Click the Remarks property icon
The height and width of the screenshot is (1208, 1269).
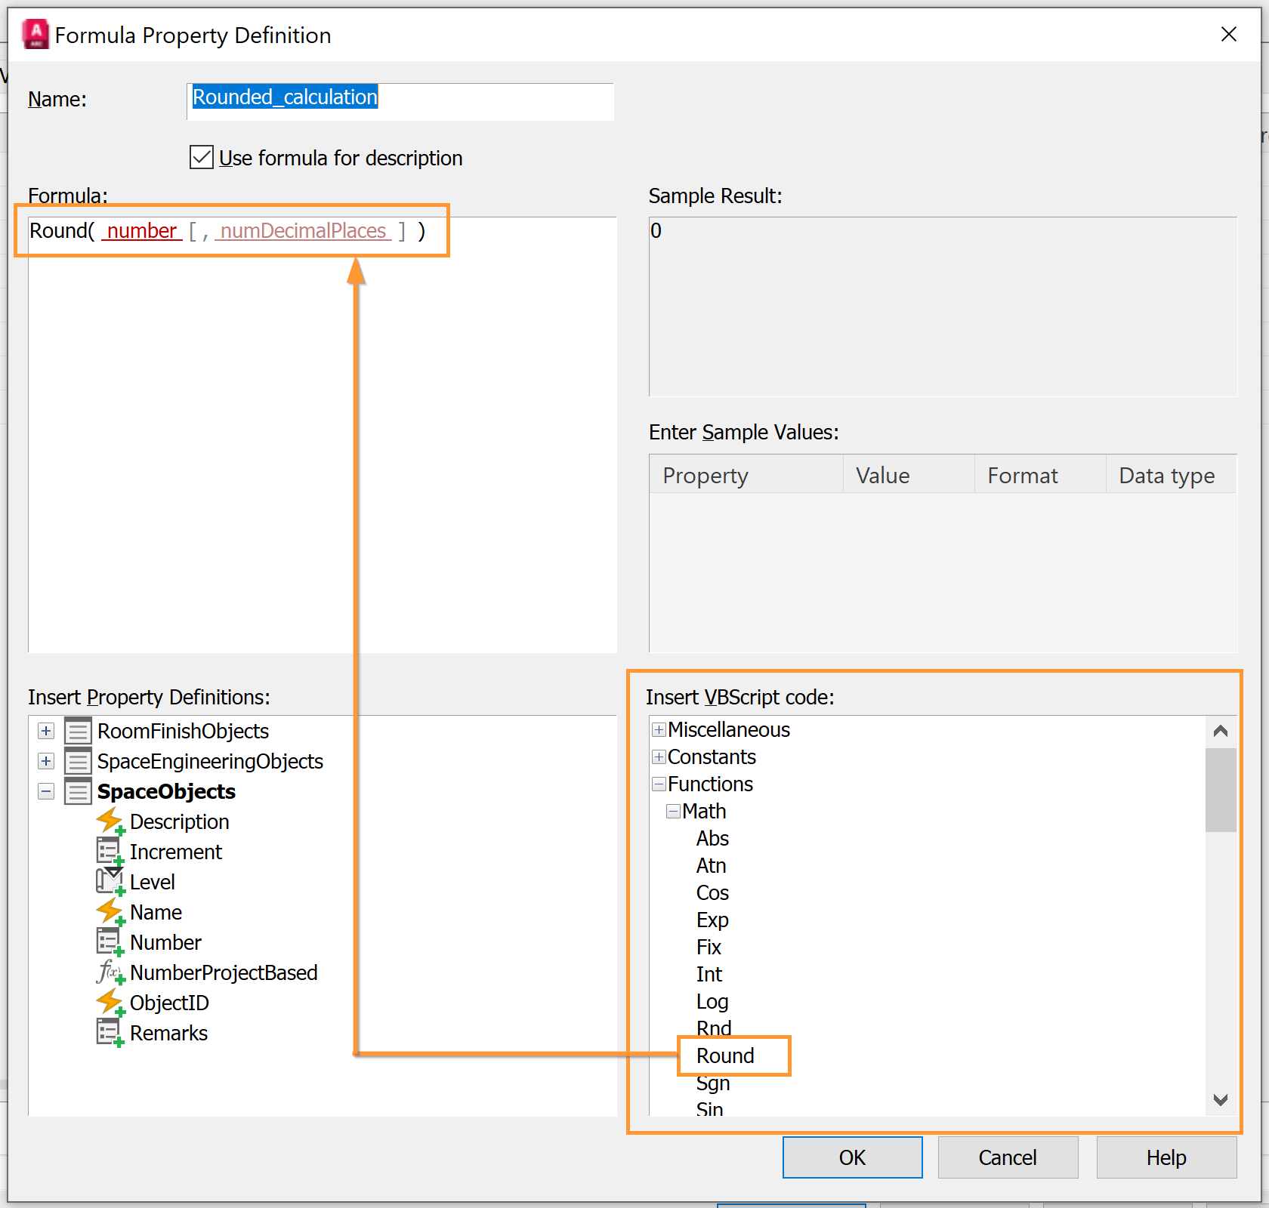[110, 1032]
